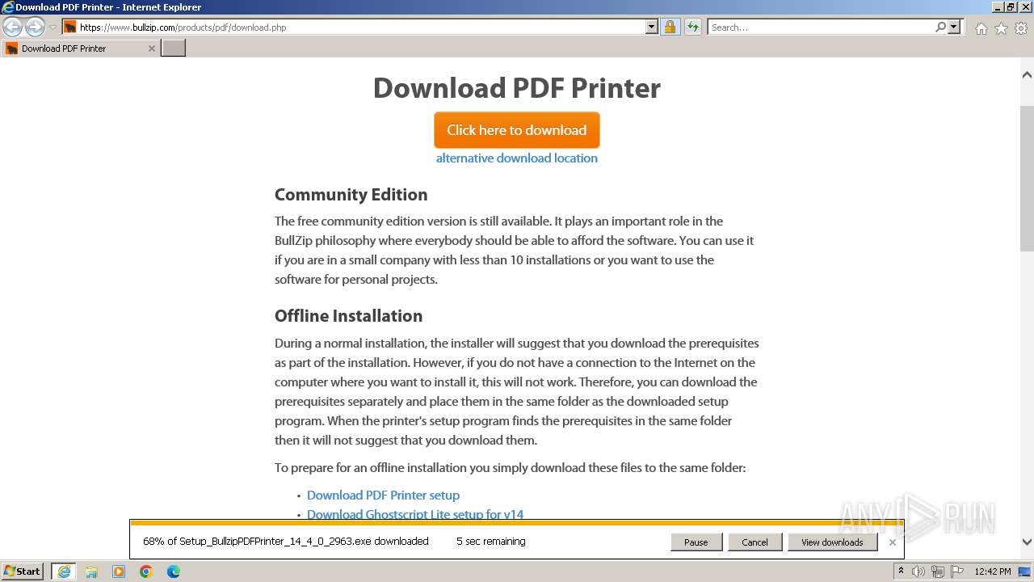Click the 68% downloaded status text
Viewport: 1034px width, 582px height.
[286, 542]
